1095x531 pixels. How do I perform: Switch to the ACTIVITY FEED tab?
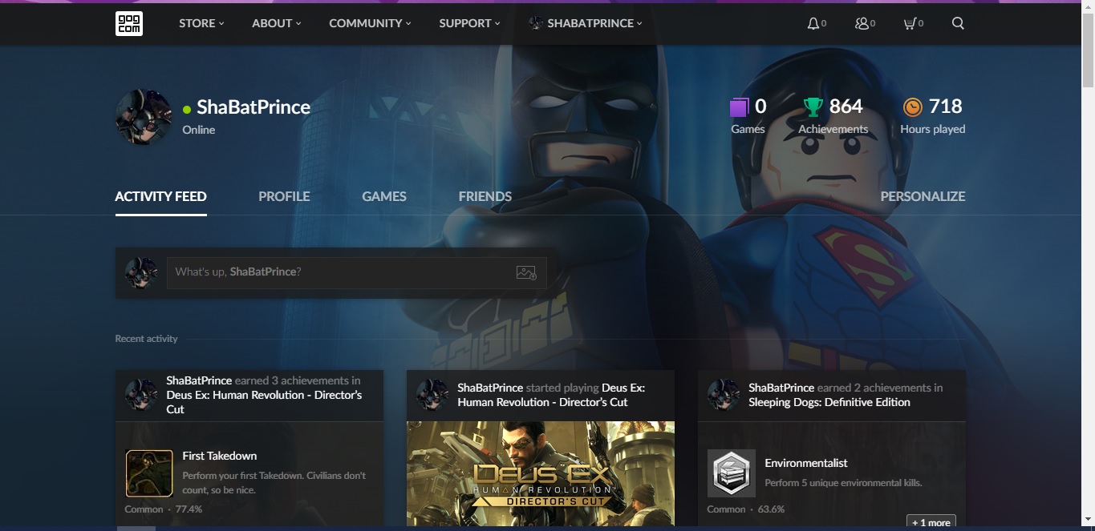point(160,196)
